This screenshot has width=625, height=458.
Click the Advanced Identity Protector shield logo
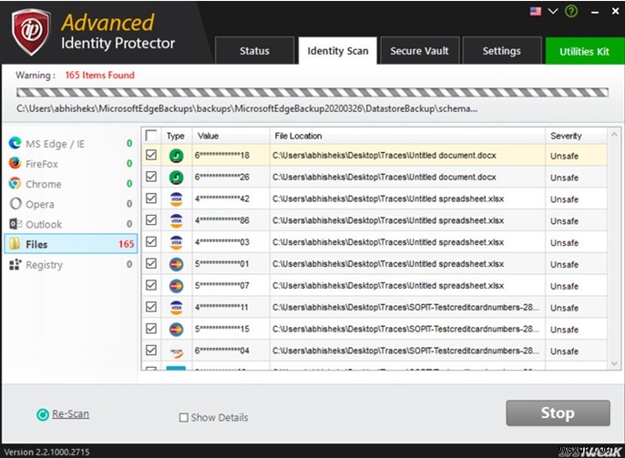pyautogui.click(x=31, y=32)
